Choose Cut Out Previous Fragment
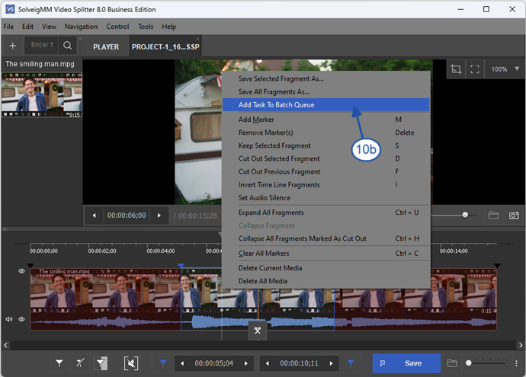526x377 pixels. [x=326, y=172]
